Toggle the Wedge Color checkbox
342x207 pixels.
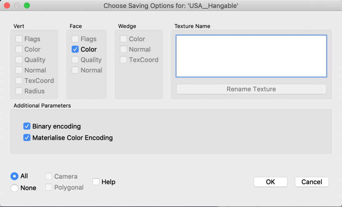point(123,39)
